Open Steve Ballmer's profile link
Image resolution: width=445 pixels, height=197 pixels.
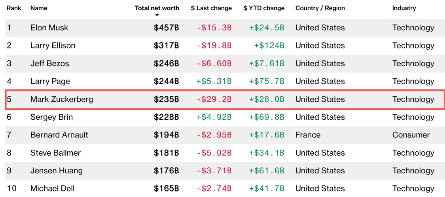coord(55,153)
